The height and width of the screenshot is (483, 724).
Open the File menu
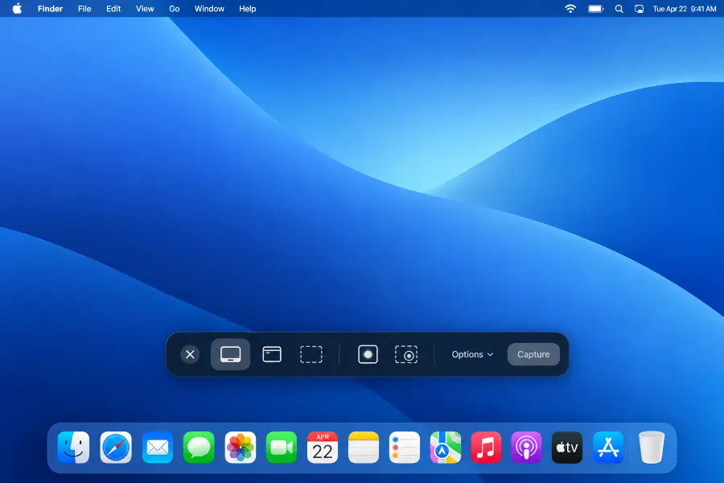pos(84,9)
